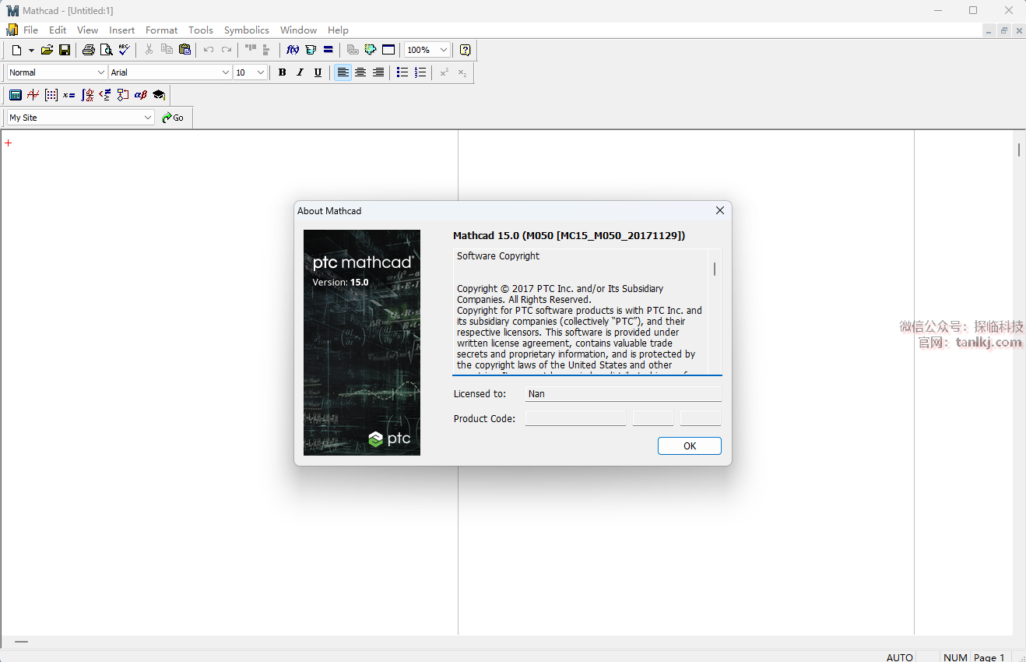Open the Symbolics menu
This screenshot has width=1026, height=662.
(x=246, y=30)
